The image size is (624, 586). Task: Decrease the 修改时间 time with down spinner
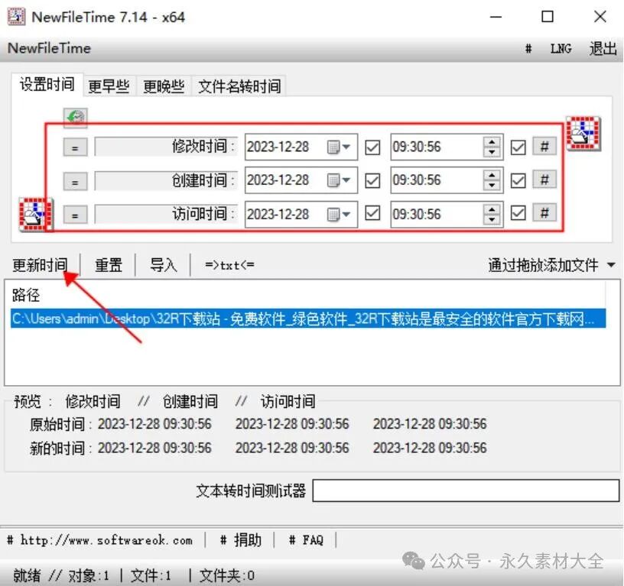coord(492,152)
